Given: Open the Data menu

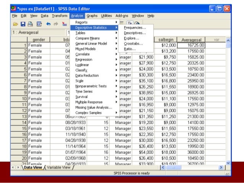Looking at the screenshot, I should tap(44, 16).
